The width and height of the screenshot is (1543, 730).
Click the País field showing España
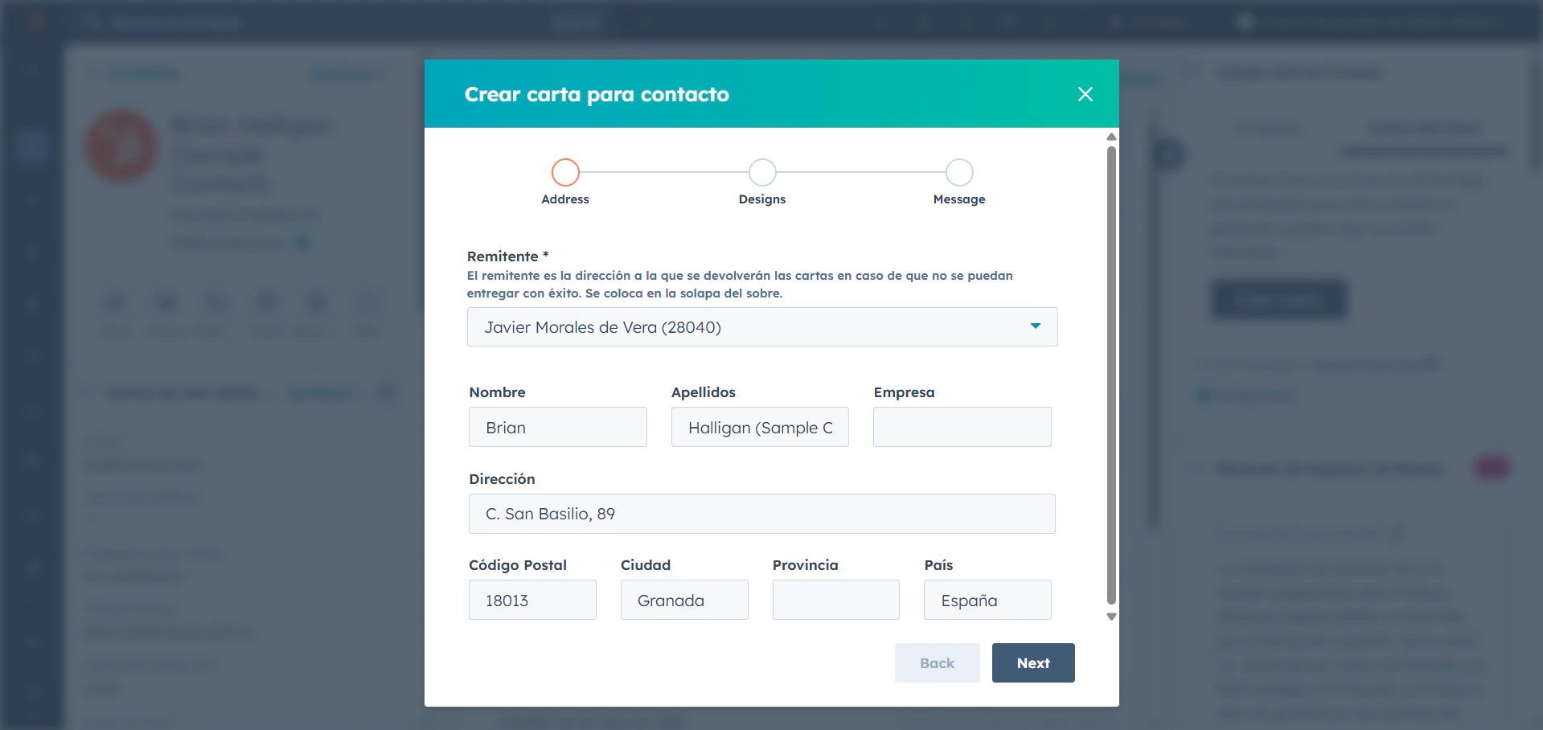click(x=987, y=600)
